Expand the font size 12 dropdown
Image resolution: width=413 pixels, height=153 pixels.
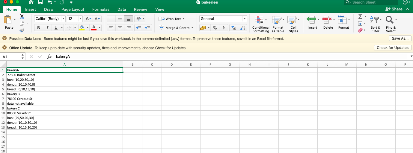click(80, 19)
